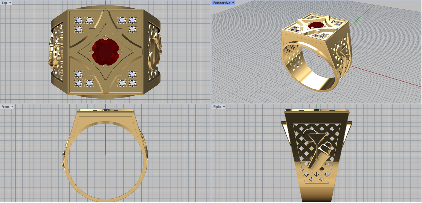Select the Right viewport title label
The image size is (422, 203).
[217, 107]
